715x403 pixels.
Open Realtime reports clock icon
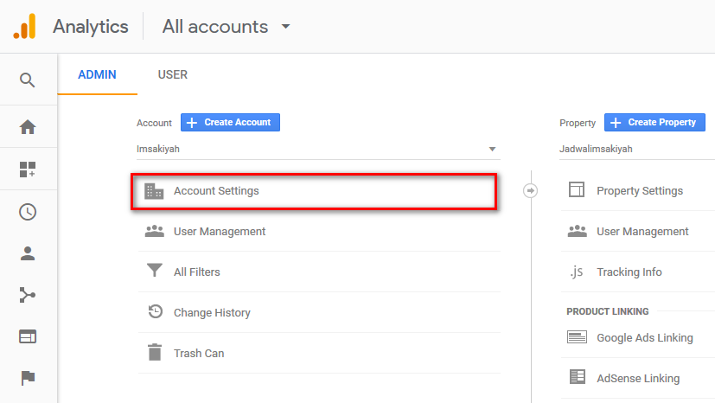[x=28, y=212]
